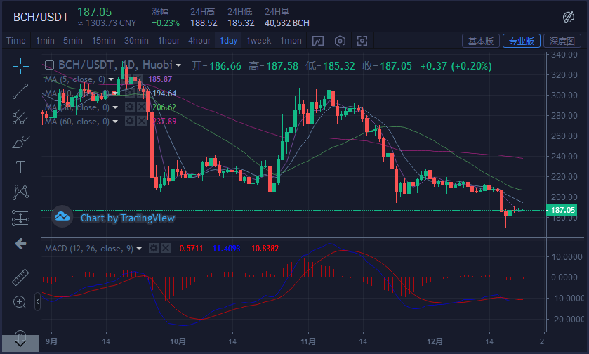Click the 187.05 current price tag on axis
589x354 pixels.
point(563,210)
